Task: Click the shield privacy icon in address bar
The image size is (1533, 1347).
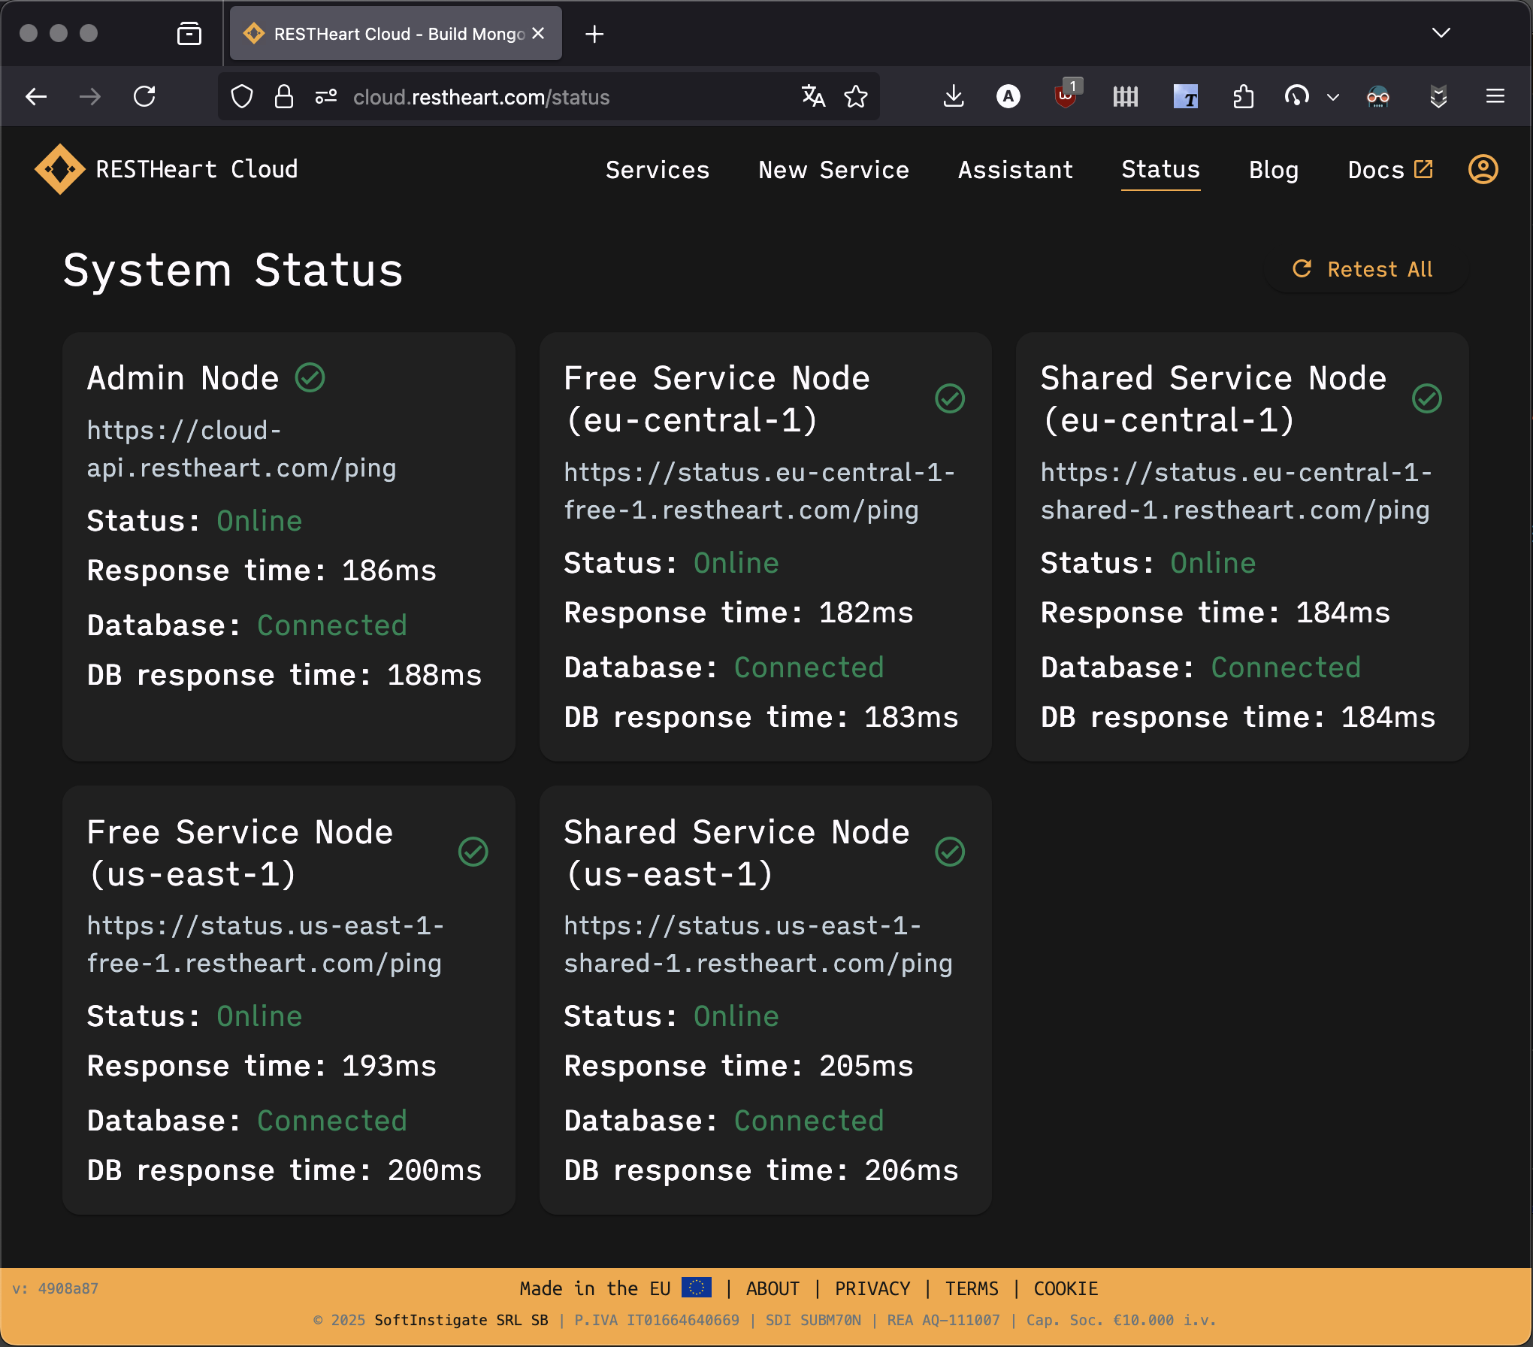Action: pyautogui.click(x=241, y=96)
